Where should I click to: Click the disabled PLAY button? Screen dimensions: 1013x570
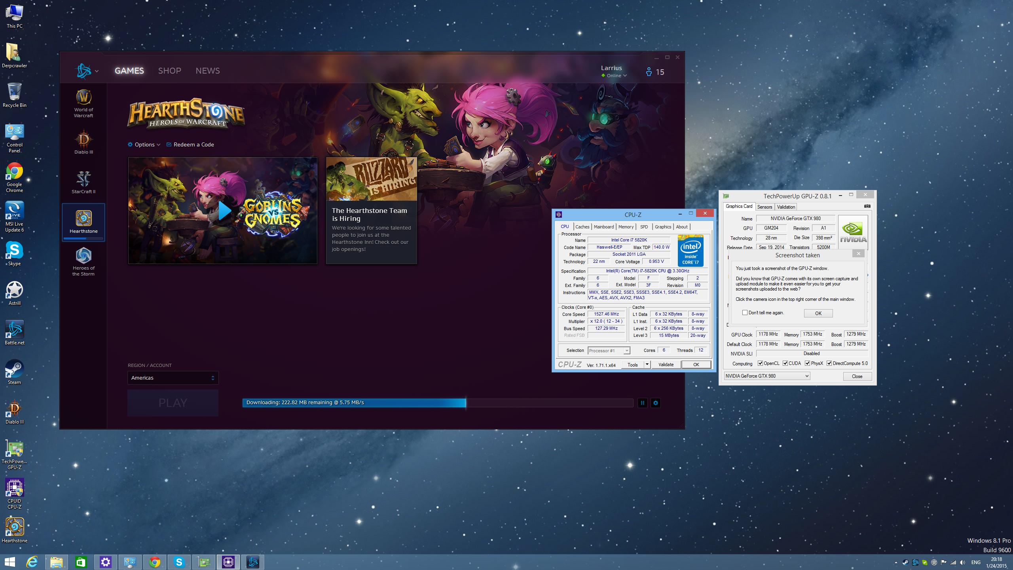173,403
